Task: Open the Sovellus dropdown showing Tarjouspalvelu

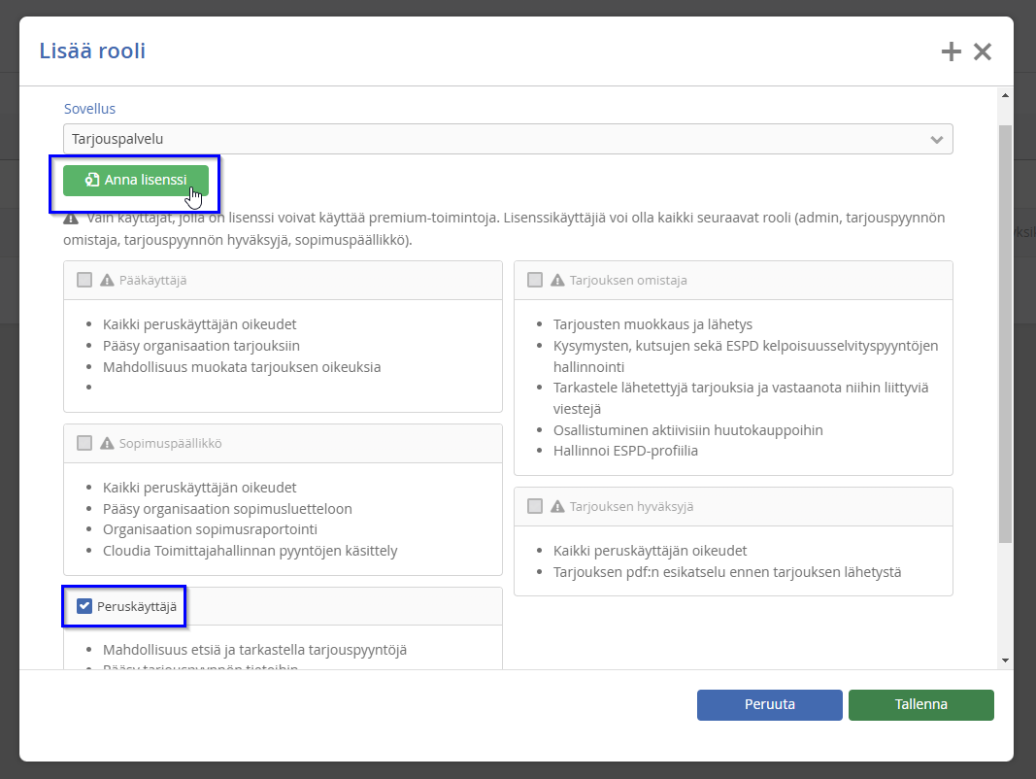Action: (508, 140)
